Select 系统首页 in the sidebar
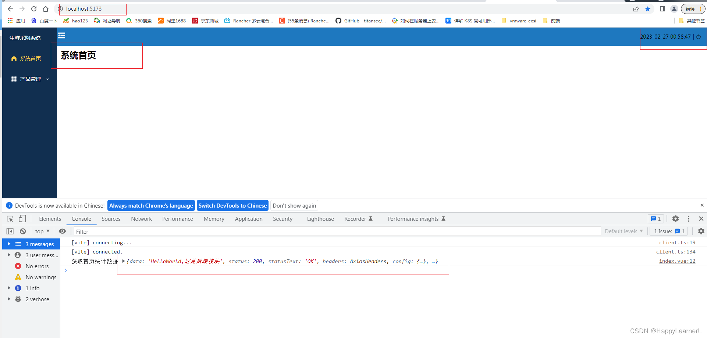The width and height of the screenshot is (707, 338). tap(29, 58)
